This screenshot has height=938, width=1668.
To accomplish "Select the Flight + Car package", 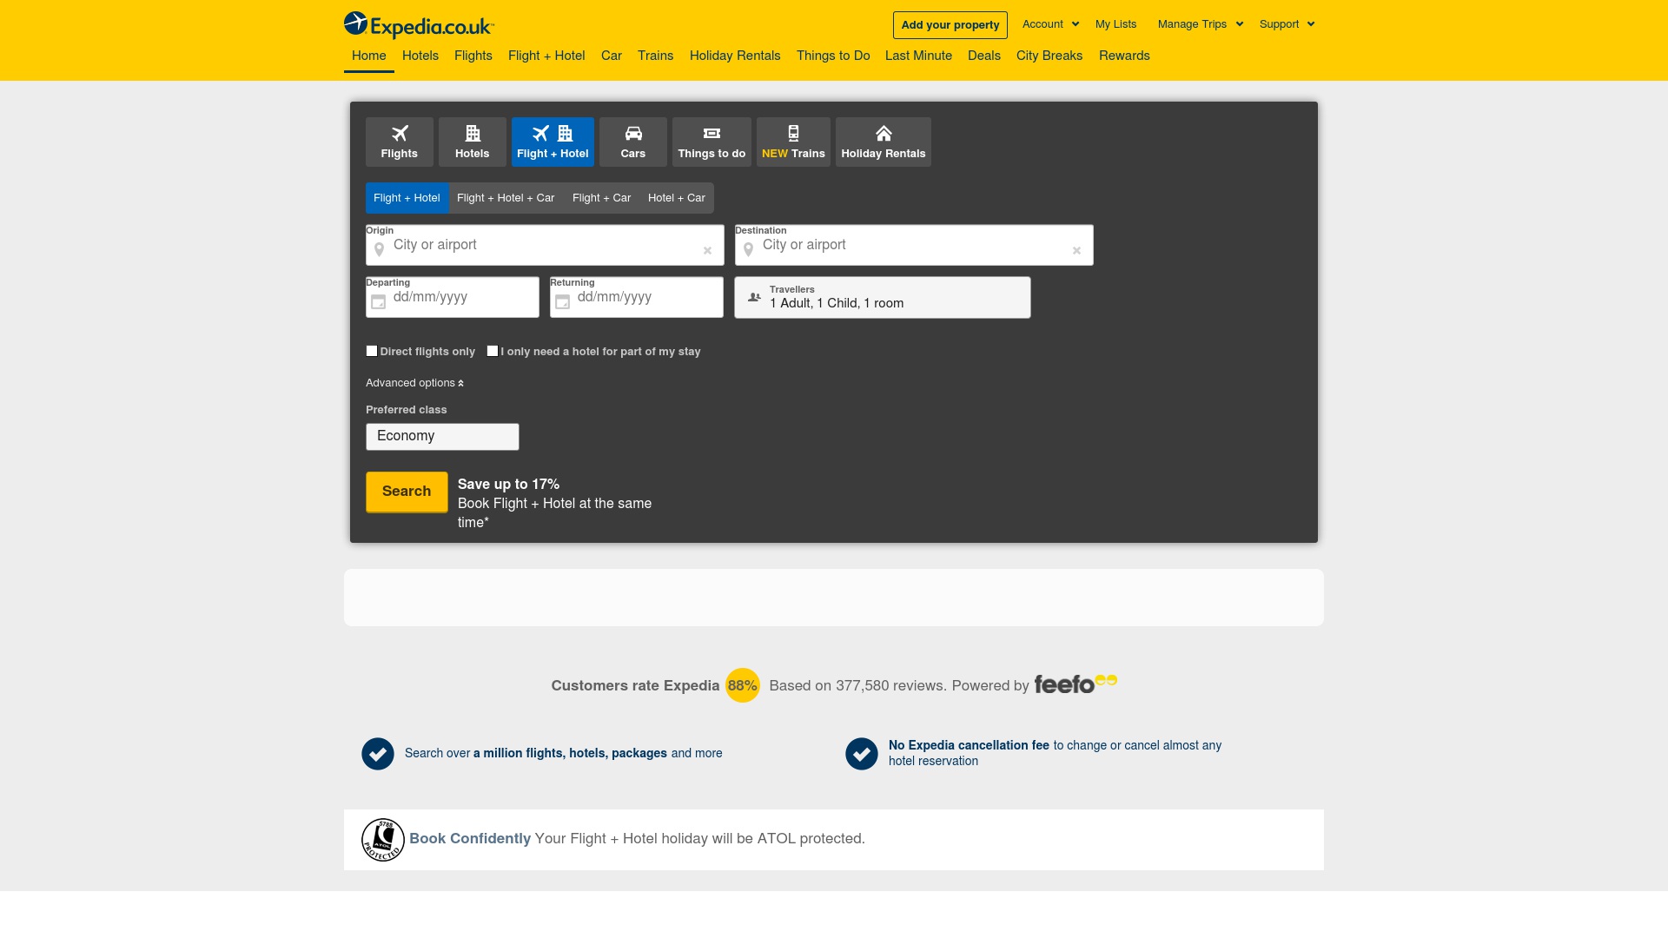I will click(x=601, y=198).
